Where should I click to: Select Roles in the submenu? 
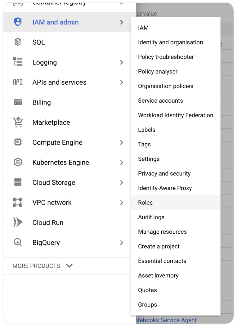coord(176,203)
